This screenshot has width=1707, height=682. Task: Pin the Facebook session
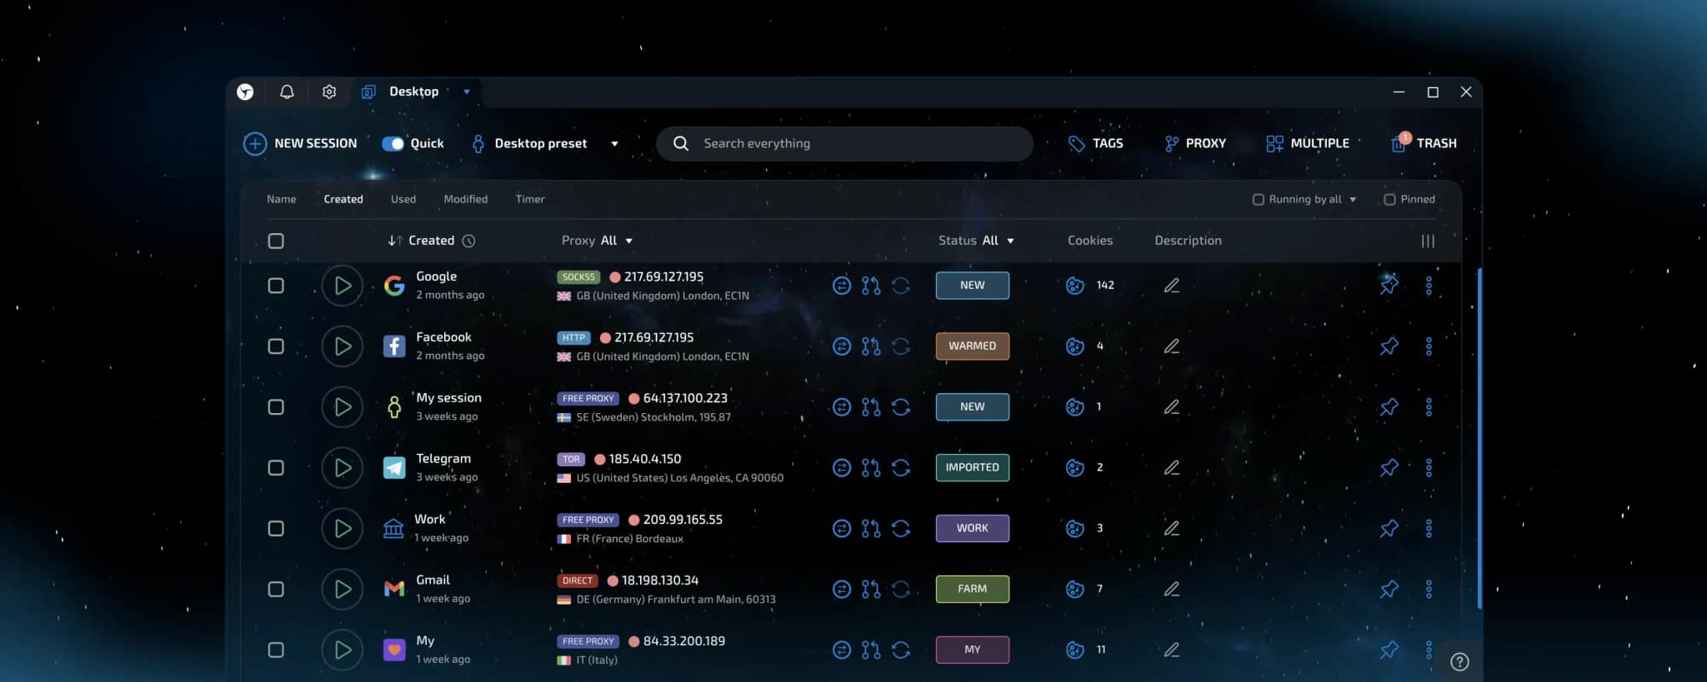pyautogui.click(x=1389, y=346)
